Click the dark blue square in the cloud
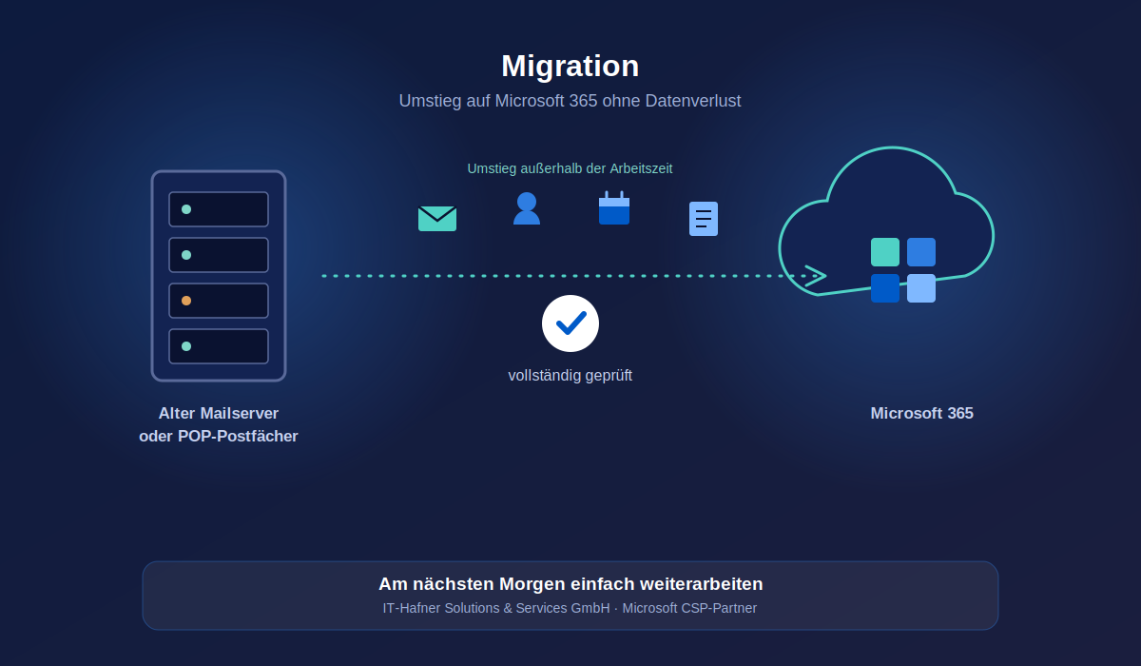Viewport: 1141px width, 666px height. pyautogui.click(x=885, y=288)
